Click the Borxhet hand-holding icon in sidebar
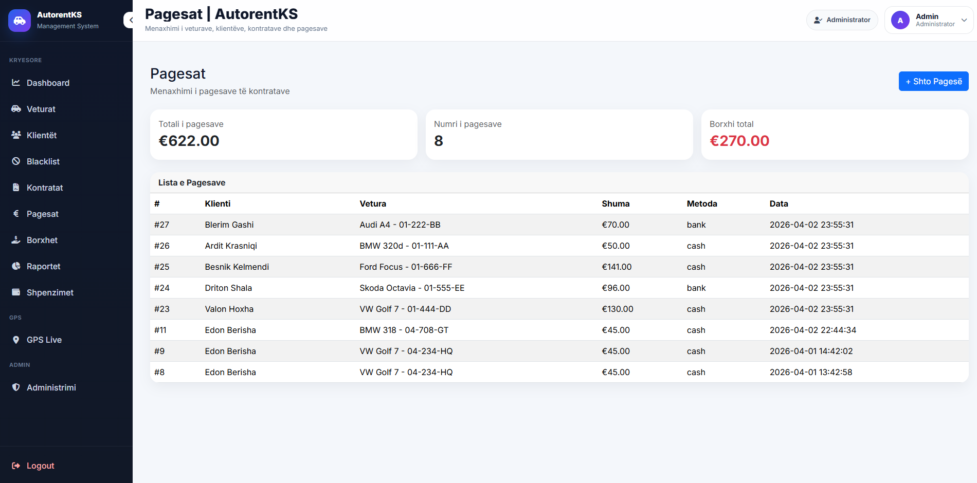The image size is (977, 483). 16,239
